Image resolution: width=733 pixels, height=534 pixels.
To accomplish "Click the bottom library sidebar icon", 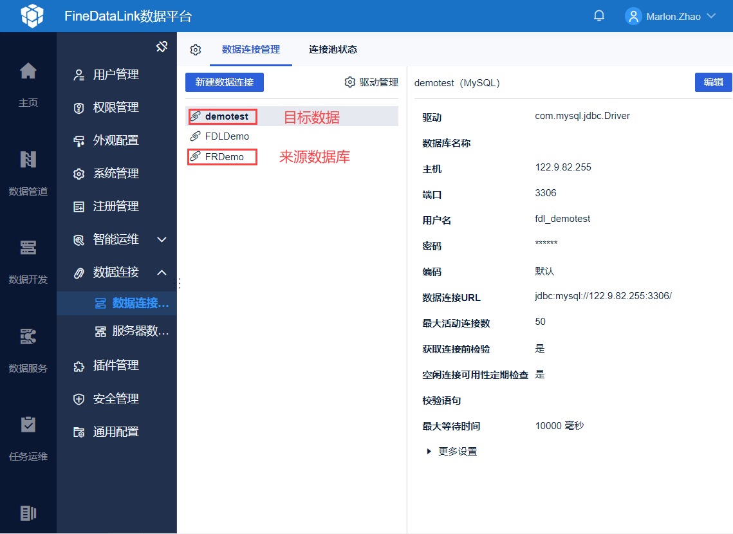I will [28, 513].
